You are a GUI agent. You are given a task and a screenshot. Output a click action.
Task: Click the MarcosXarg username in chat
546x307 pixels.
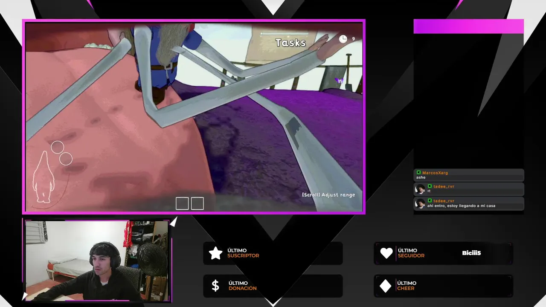(x=435, y=173)
